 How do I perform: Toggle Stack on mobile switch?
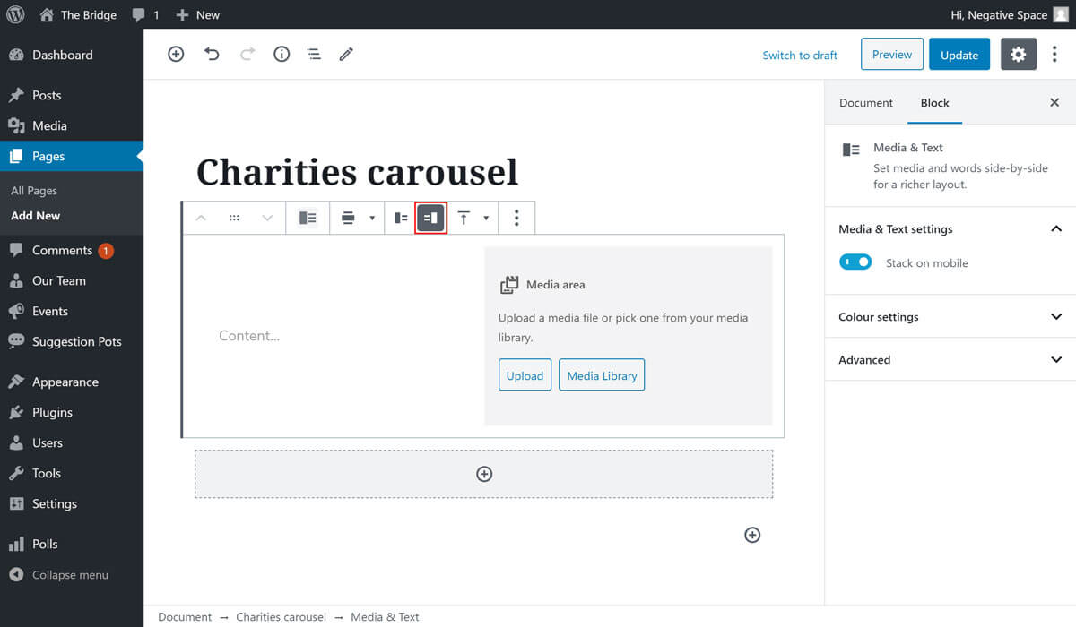[x=855, y=262]
